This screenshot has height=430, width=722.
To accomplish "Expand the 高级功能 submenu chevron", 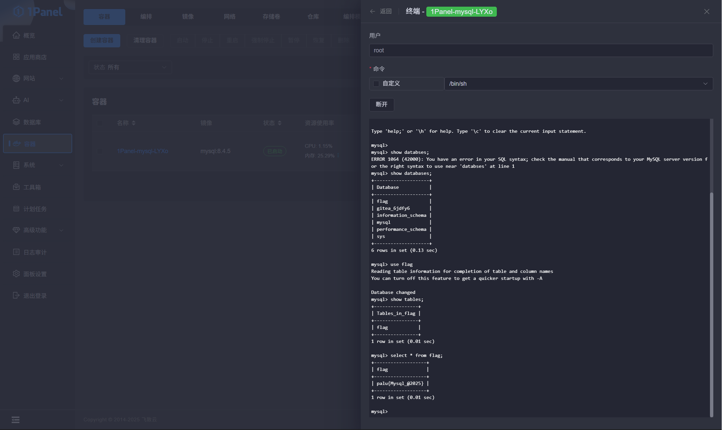I will pos(61,231).
